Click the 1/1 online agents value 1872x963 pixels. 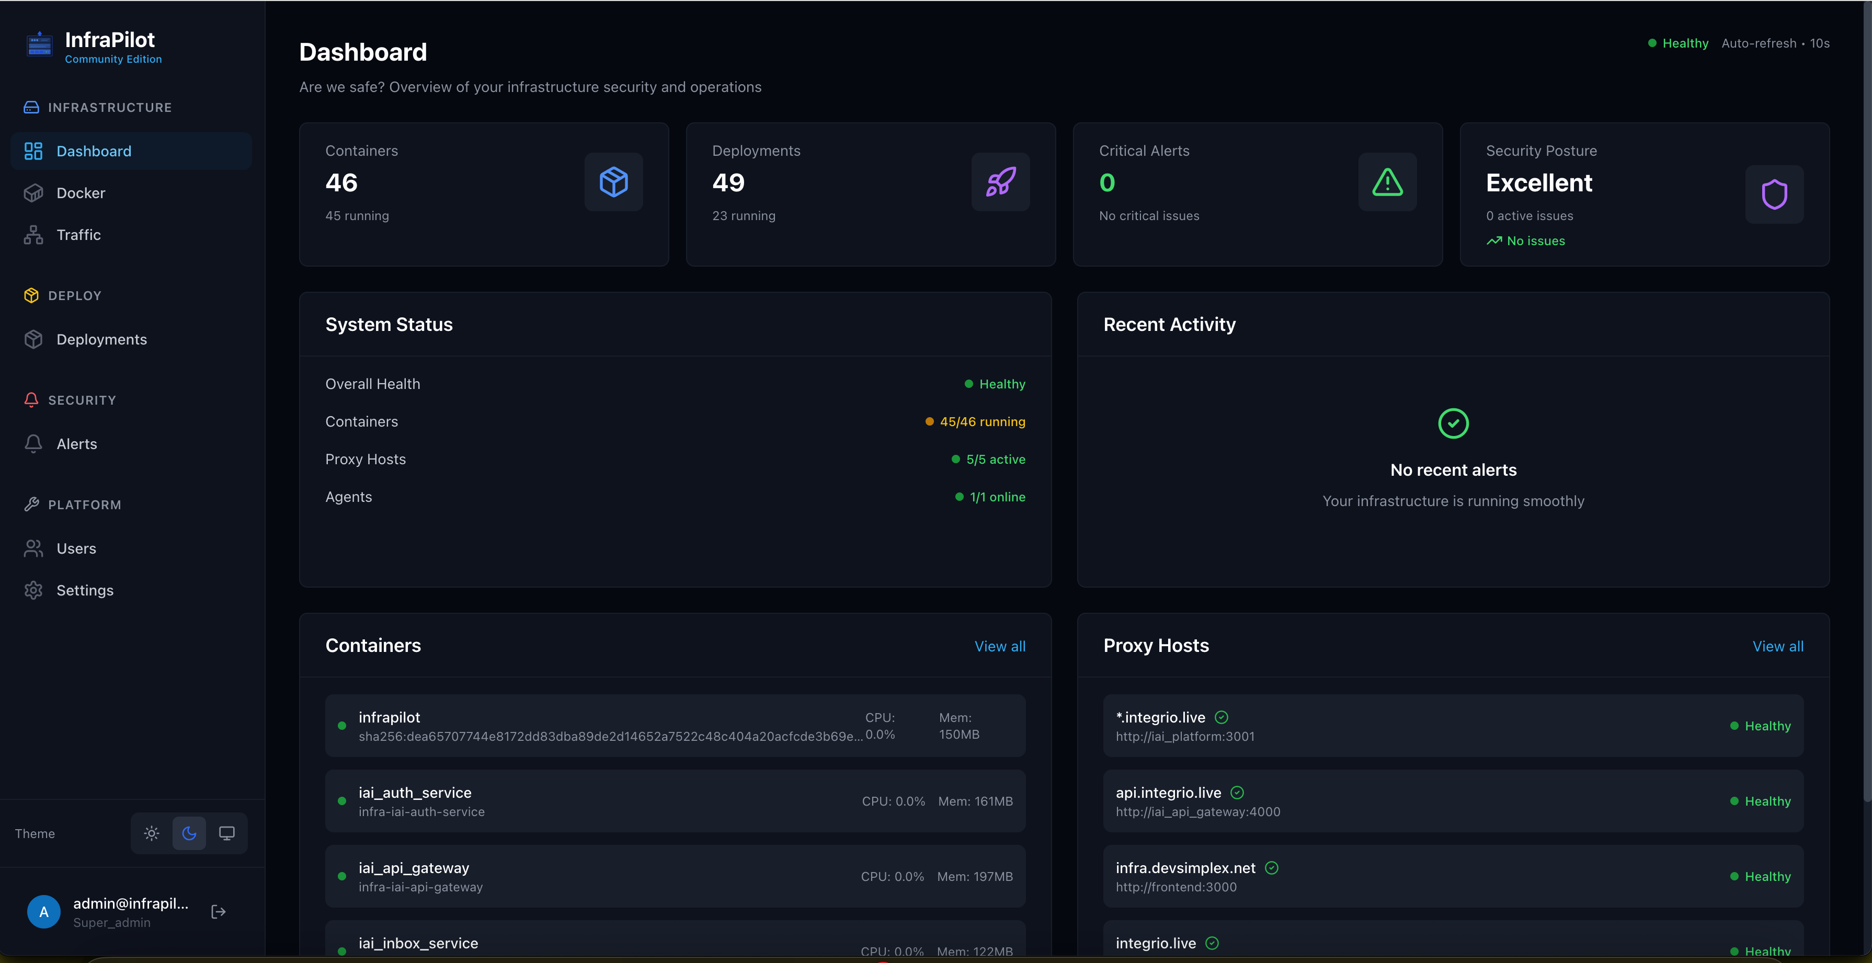[x=997, y=497]
